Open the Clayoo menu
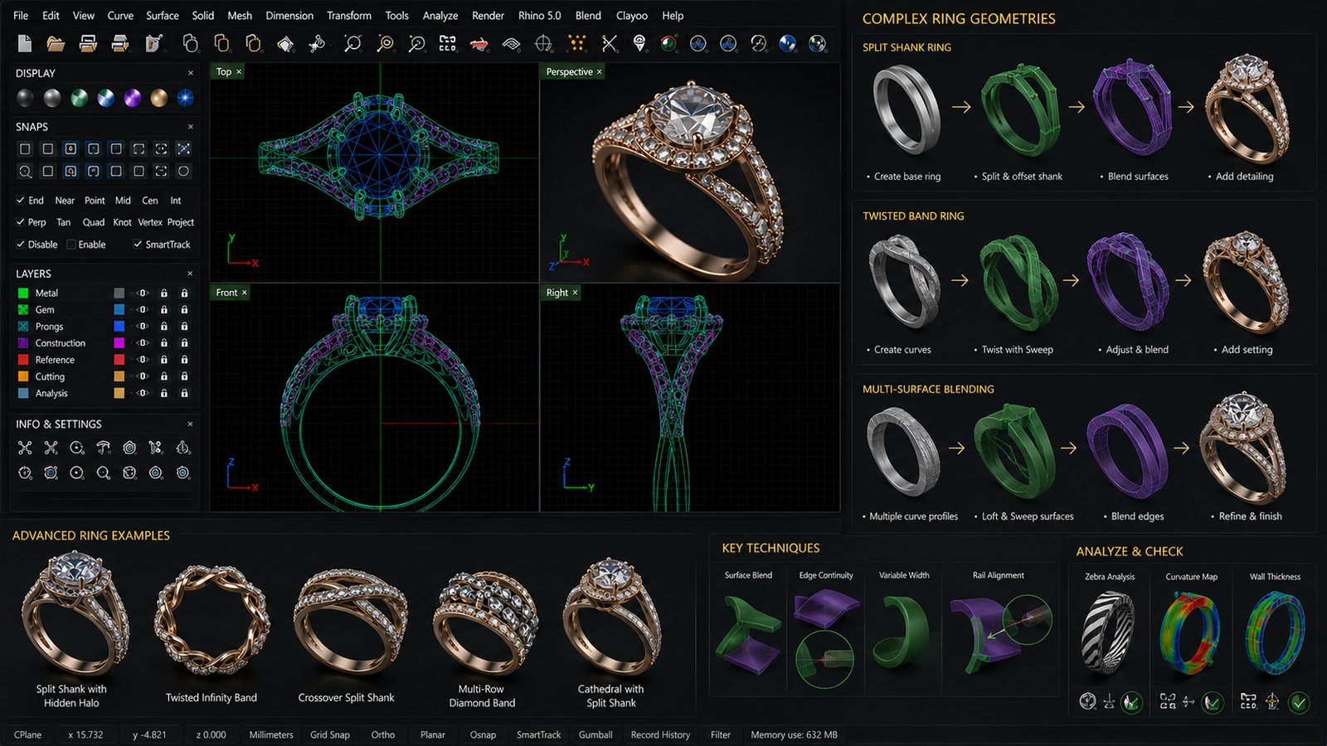This screenshot has width=1327, height=746. (632, 16)
